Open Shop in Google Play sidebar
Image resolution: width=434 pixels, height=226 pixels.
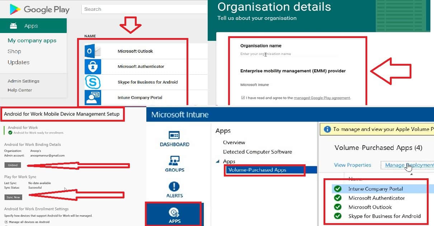pyautogui.click(x=14, y=51)
